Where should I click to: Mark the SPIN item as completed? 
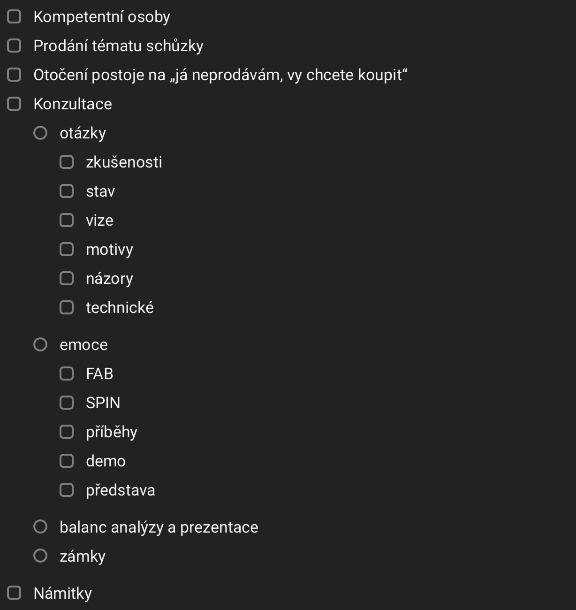click(67, 403)
